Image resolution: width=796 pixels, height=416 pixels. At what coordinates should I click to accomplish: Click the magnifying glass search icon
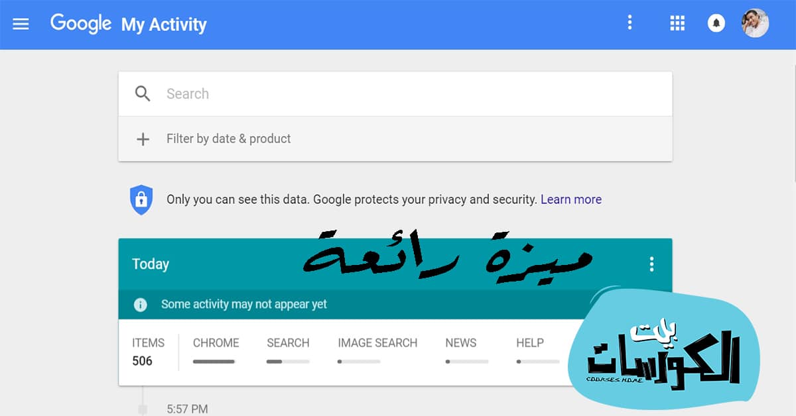point(143,93)
